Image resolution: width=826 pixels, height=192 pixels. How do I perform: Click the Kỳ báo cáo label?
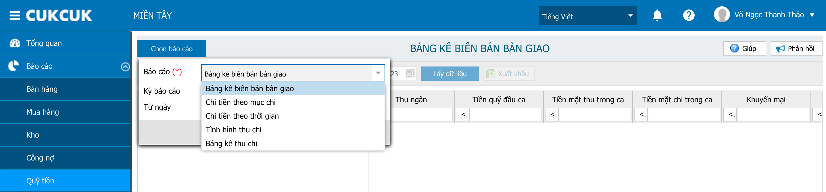pyautogui.click(x=162, y=91)
